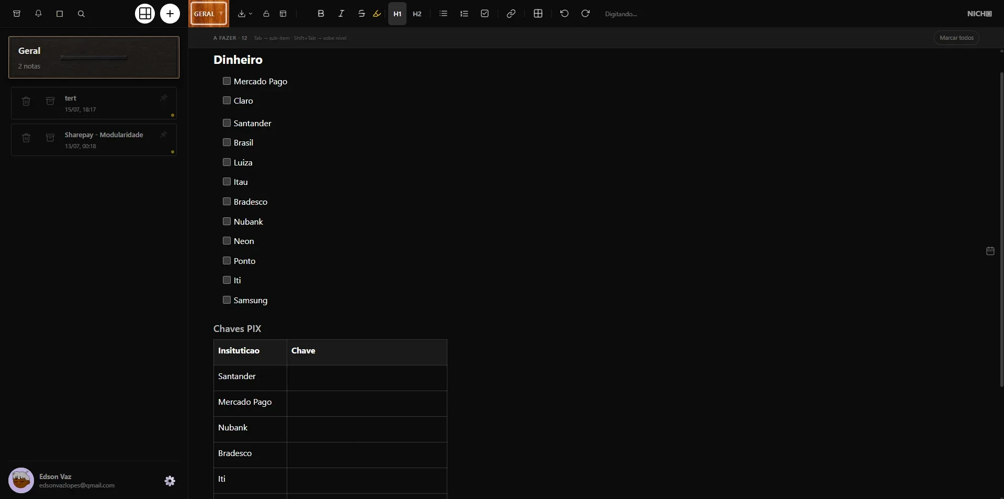The image size is (1004, 499).
Task: Click the vertical scrollbar of the note
Action: (x=1001, y=229)
